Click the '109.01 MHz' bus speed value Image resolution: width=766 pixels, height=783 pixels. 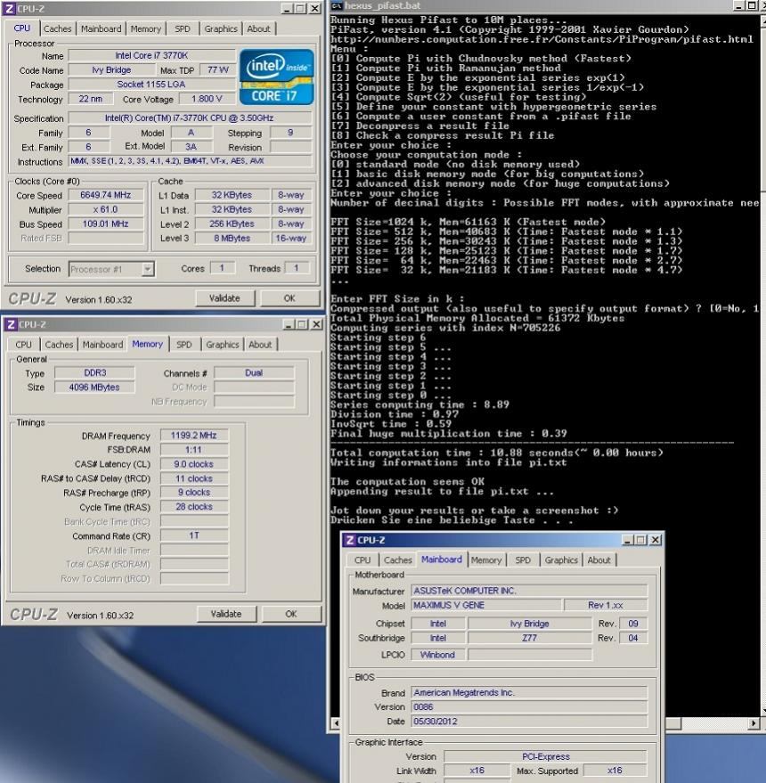[x=106, y=224]
